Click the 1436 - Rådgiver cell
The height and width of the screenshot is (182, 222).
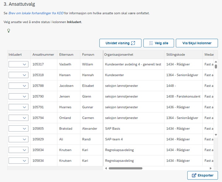click(x=184, y=107)
